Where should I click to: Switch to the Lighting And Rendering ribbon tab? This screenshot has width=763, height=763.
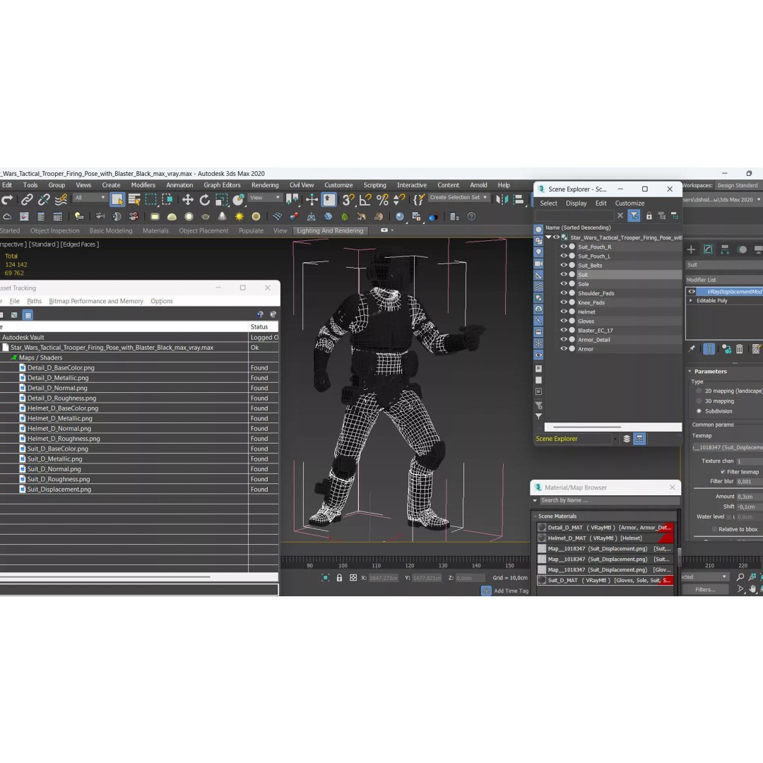[x=330, y=230]
